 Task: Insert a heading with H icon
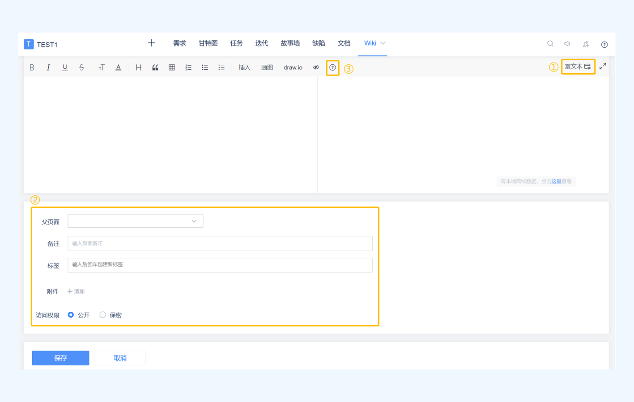point(139,67)
